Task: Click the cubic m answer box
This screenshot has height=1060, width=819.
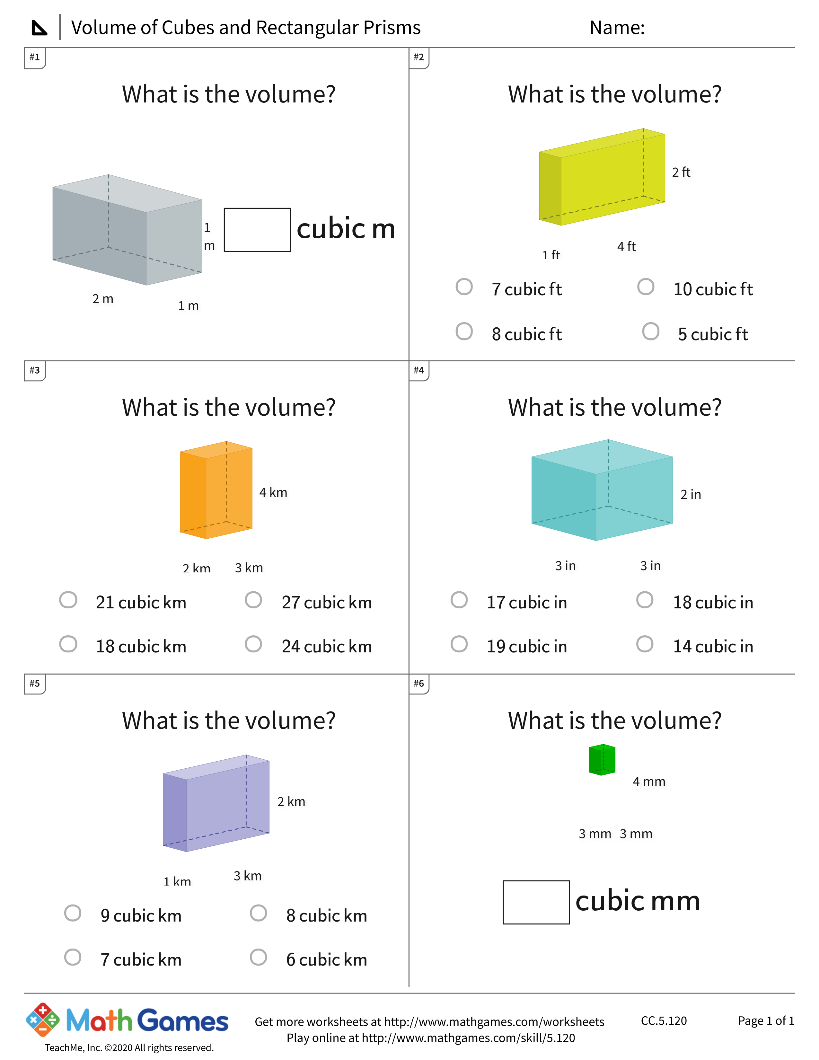Action: click(257, 230)
